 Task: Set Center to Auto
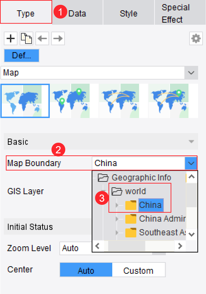[86, 270]
